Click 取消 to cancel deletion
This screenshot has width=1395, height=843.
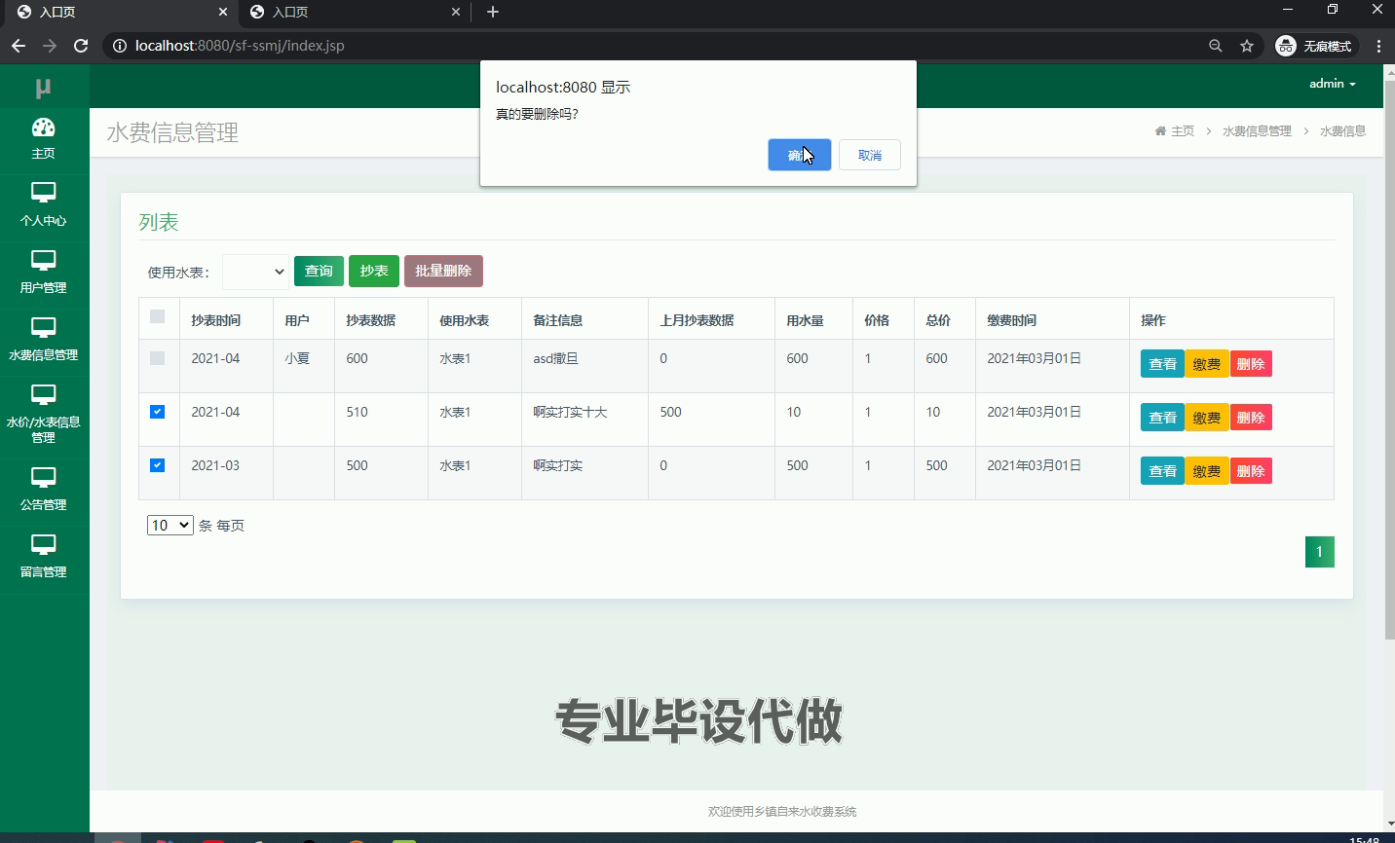[x=870, y=155]
